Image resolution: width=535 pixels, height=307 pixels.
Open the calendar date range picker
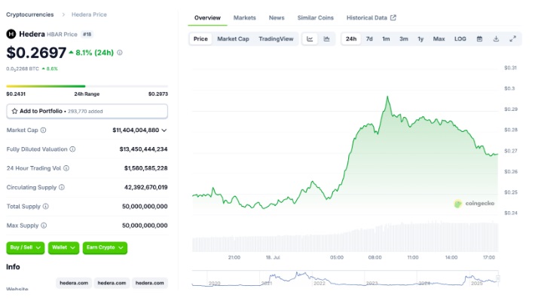479,38
